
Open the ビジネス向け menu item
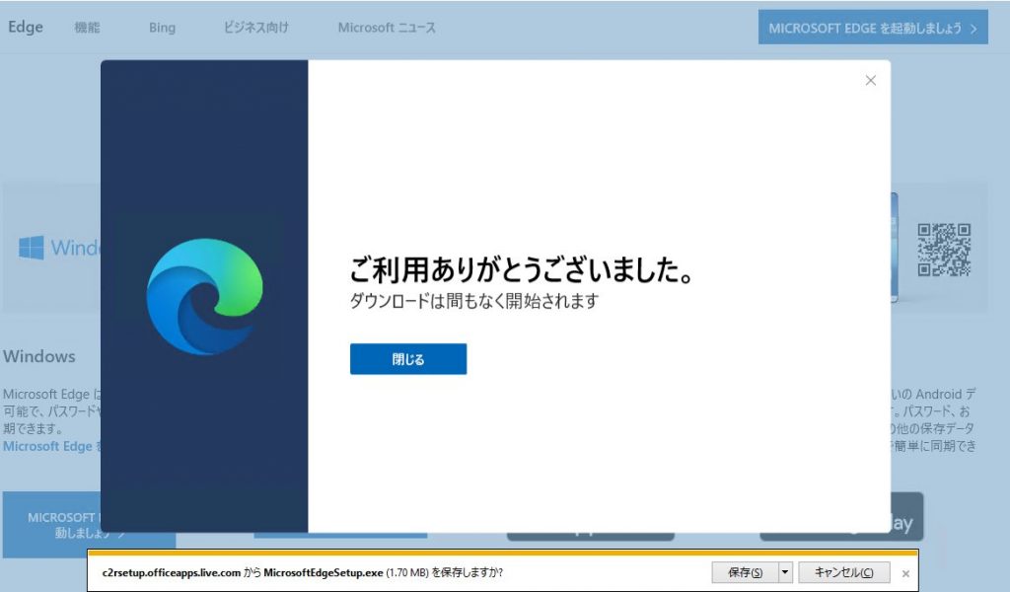point(255,27)
